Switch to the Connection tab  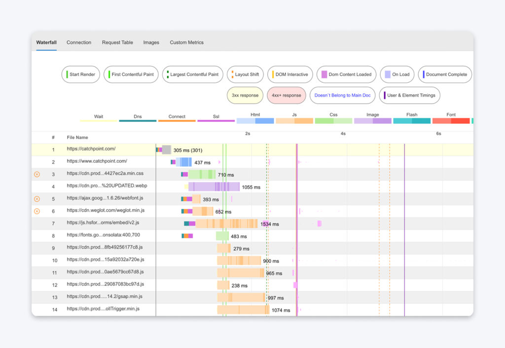point(79,42)
